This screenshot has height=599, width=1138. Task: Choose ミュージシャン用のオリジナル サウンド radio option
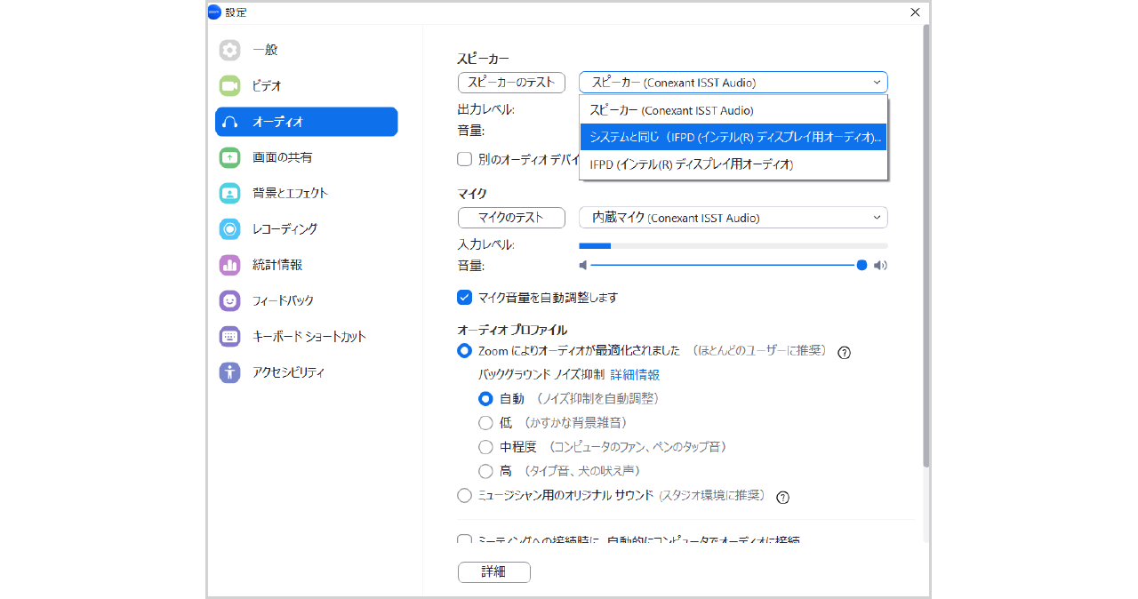tap(464, 496)
